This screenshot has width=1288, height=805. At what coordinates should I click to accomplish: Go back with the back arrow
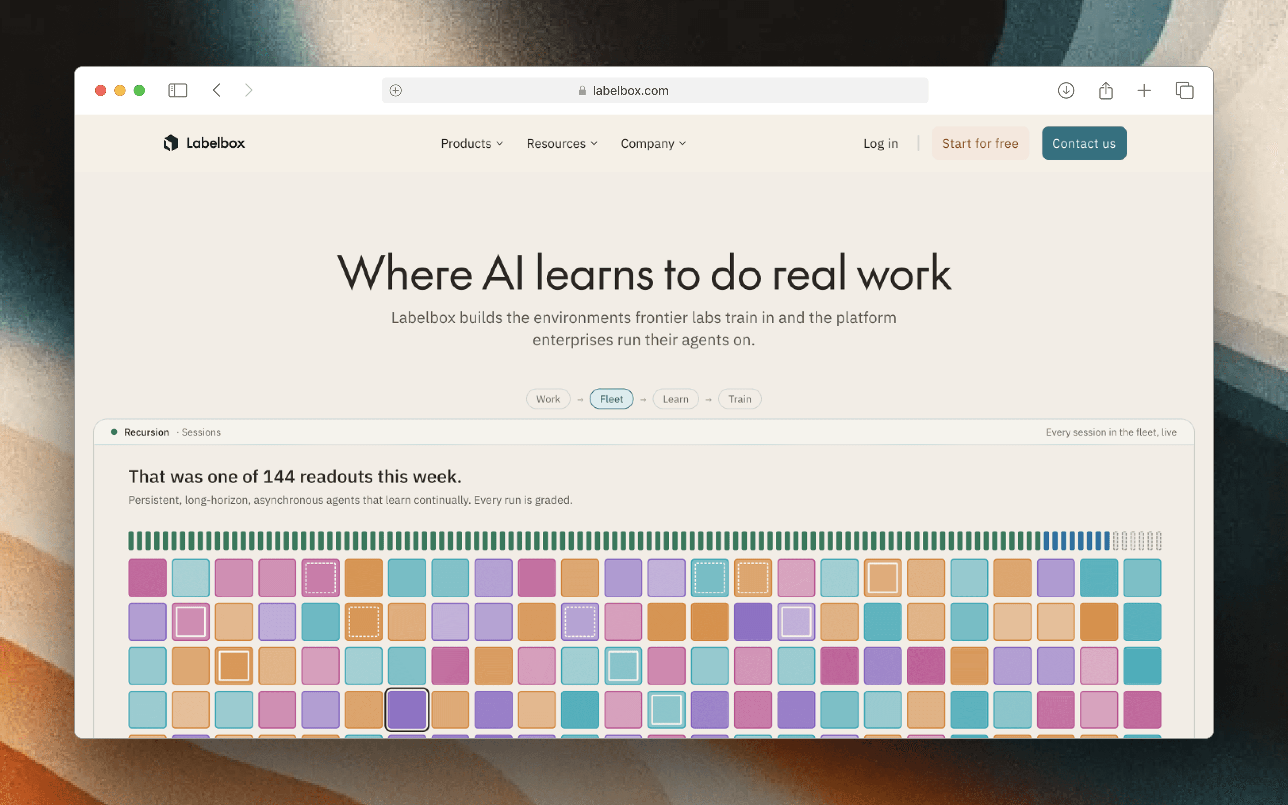coord(217,91)
